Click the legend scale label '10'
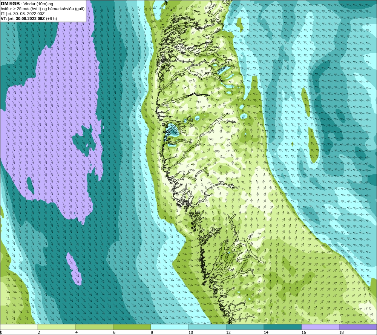The image size is (377, 335). point(191,332)
